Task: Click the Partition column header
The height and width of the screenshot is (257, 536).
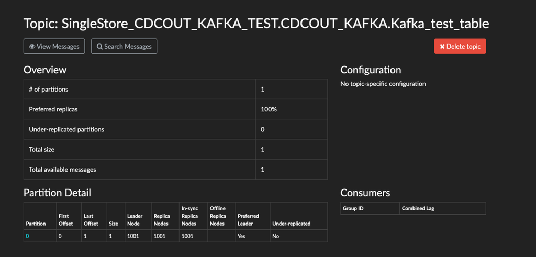Action: (36, 224)
